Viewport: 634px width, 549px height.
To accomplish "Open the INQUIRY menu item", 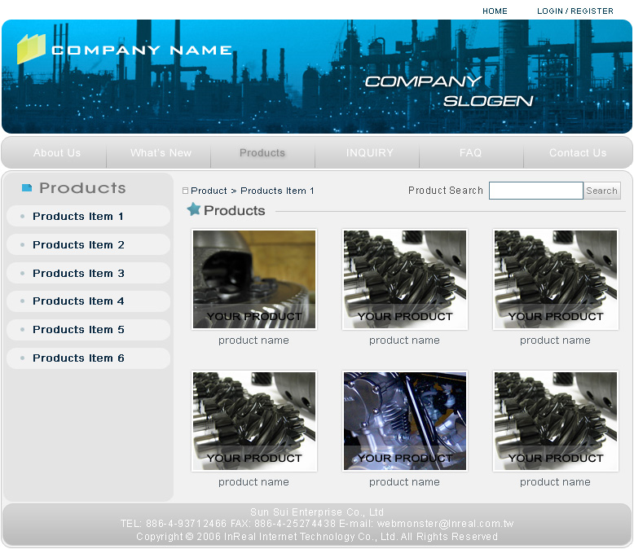I will click(369, 152).
